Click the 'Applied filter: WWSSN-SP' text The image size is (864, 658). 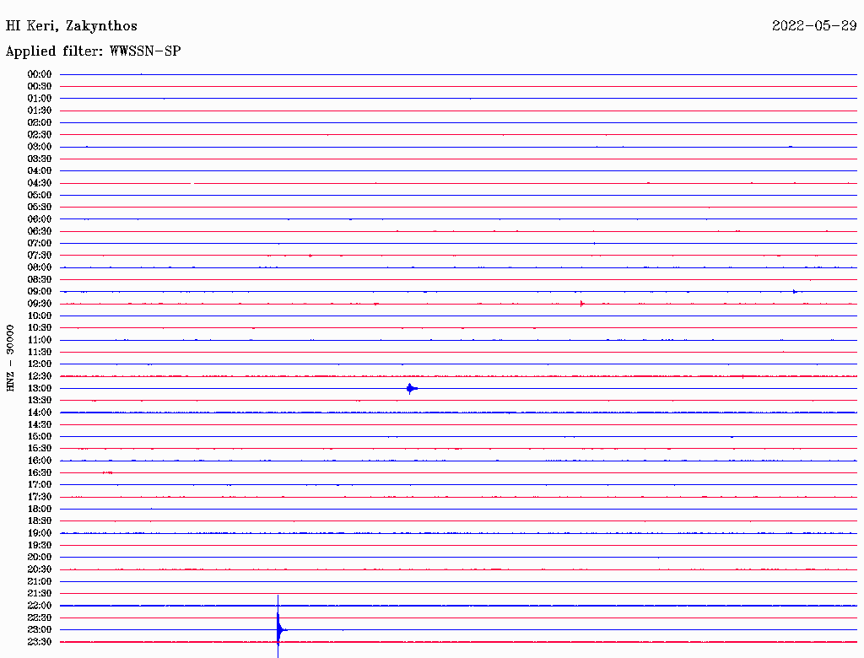93,51
